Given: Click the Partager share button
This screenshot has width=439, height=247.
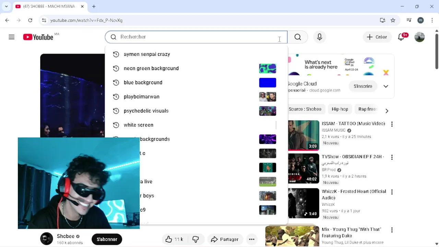Looking at the screenshot, I should pyautogui.click(x=225, y=239).
